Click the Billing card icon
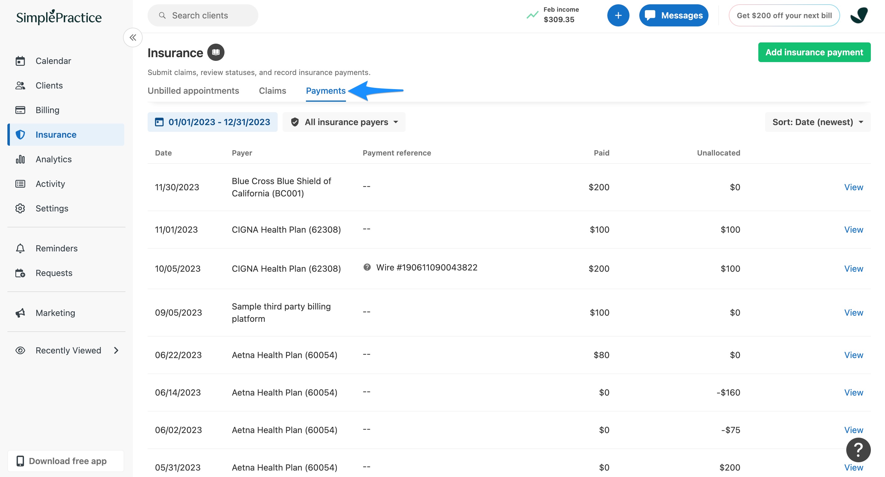The image size is (885, 477). [20, 110]
